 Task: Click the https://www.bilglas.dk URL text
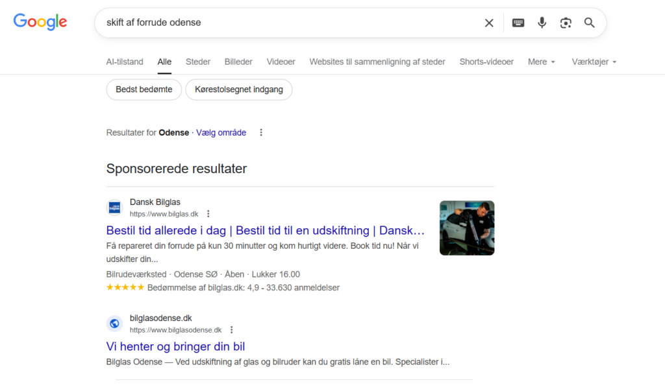(x=164, y=214)
